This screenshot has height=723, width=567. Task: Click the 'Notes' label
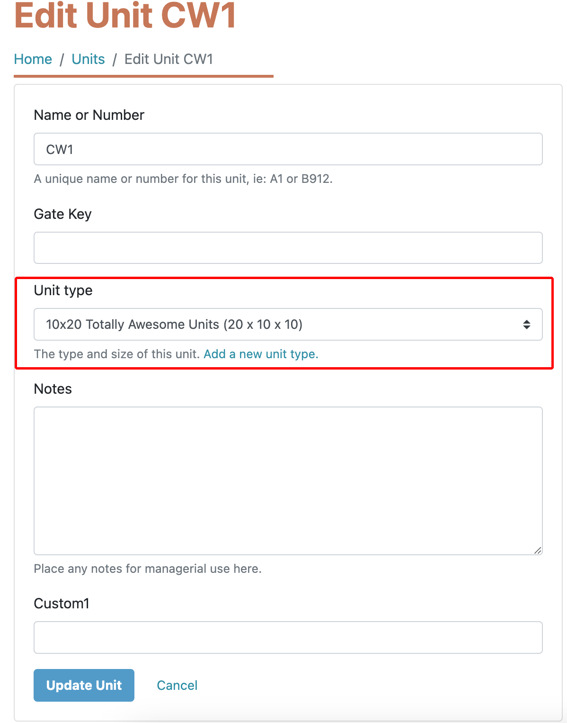click(x=53, y=389)
